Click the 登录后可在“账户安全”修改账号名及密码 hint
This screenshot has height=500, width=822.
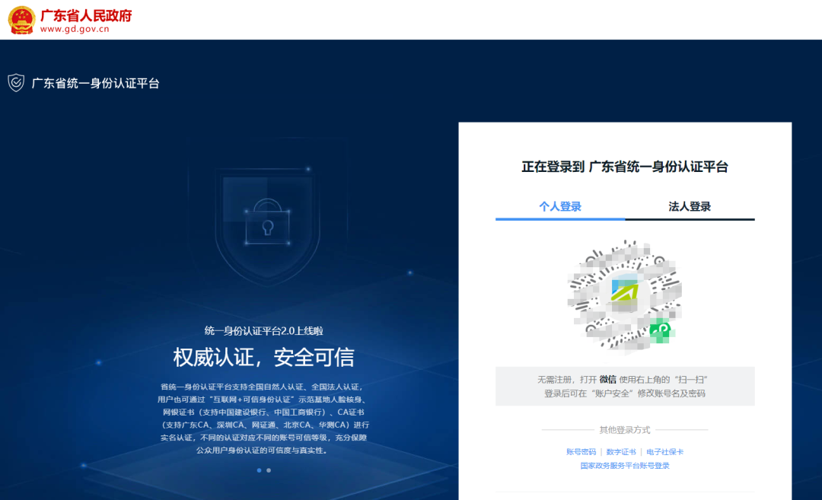click(x=624, y=393)
